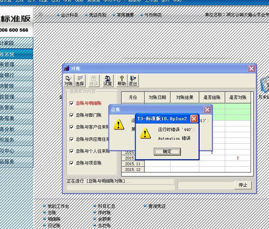
Task: Select the highlighted 账系统 sidebar item
Action: [x=17, y=54]
